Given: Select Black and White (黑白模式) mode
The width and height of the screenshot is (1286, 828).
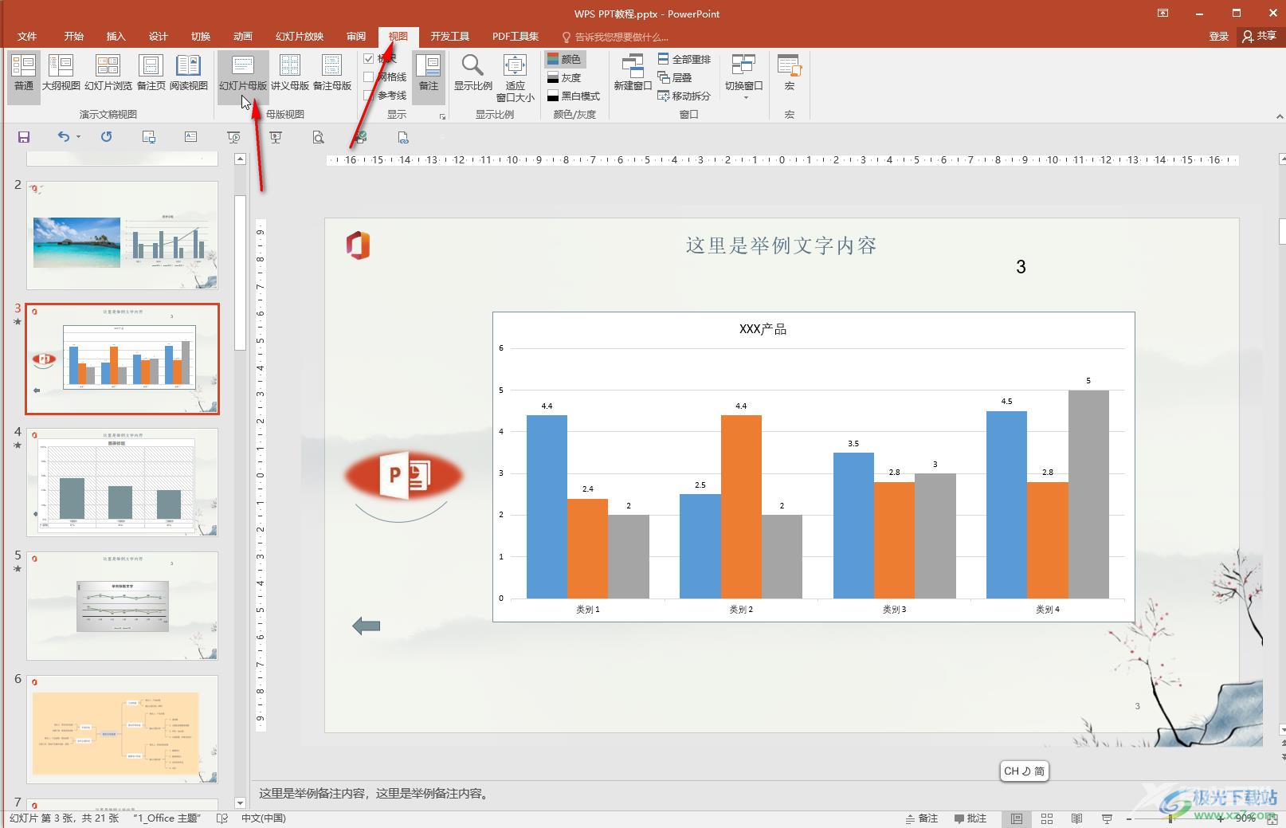Looking at the screenshot, I should [574, 96].
